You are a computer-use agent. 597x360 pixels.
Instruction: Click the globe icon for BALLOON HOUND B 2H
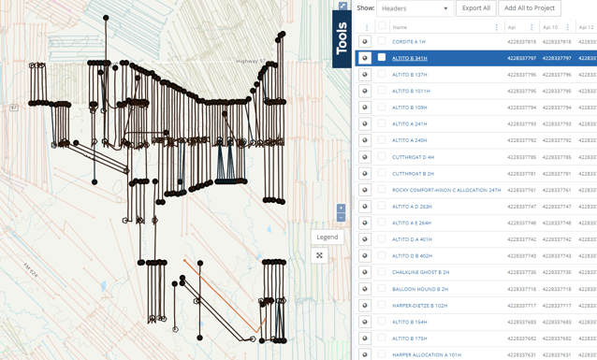(x=365, y=289)
